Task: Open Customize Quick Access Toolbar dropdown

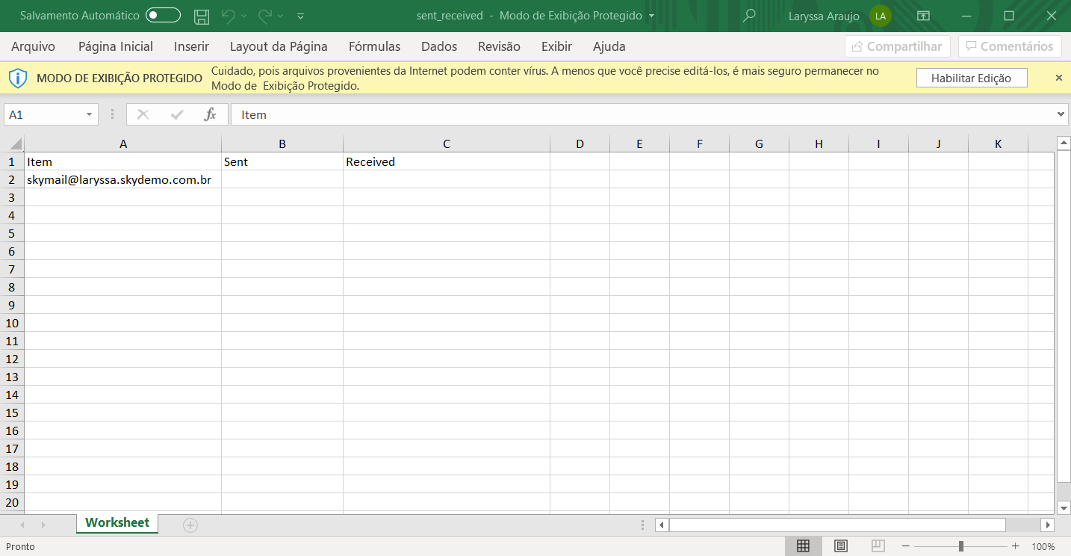Action: click(x=300, y=16)
